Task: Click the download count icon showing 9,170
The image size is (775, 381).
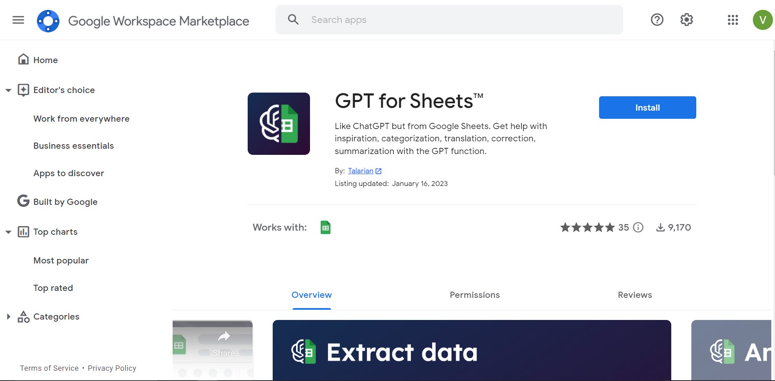Action: [660, 227]
